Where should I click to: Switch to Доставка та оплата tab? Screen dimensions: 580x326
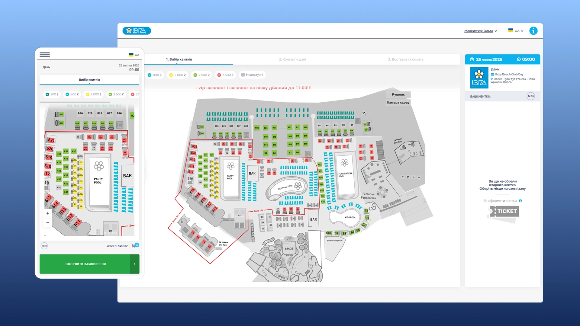[x=405, y=59]
